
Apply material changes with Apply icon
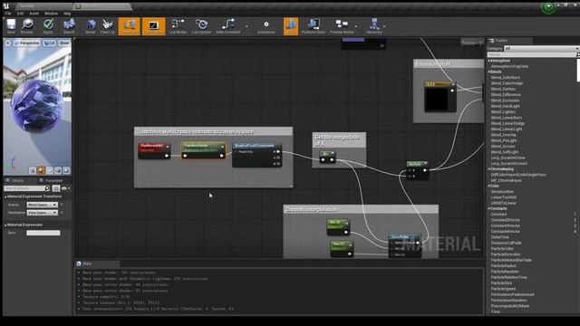48,26
